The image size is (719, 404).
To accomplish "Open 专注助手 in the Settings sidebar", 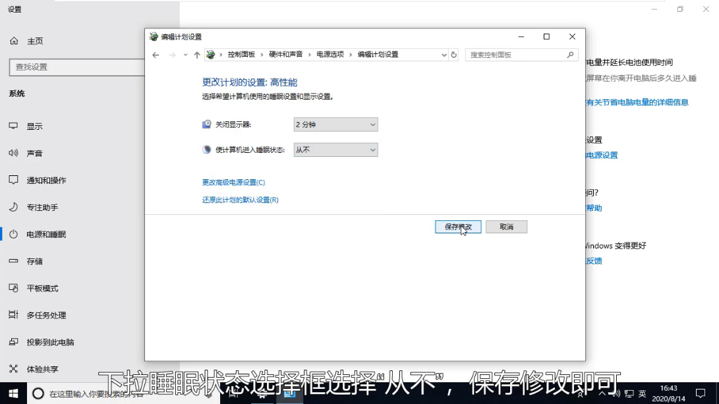I will [x=42, y=208].
